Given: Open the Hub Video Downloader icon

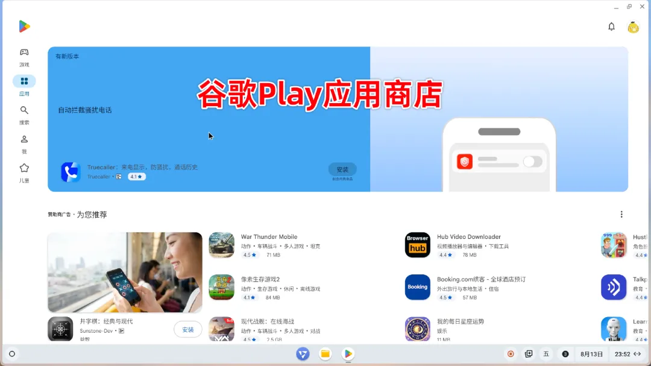Looking at the screenshot, I should 417,245.
